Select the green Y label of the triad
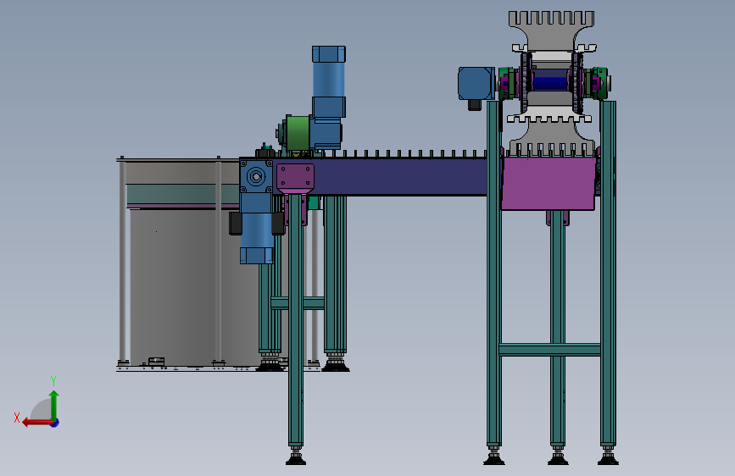The width and height of the screenshot is (735, 476). coord(53,380)
